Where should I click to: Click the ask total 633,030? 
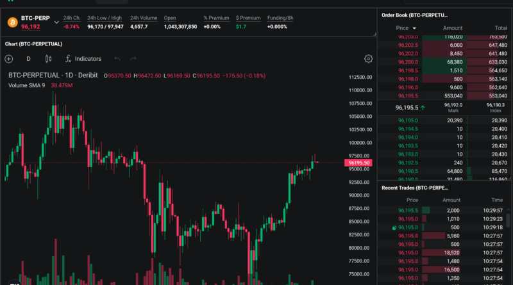click(x=498, y=62)
